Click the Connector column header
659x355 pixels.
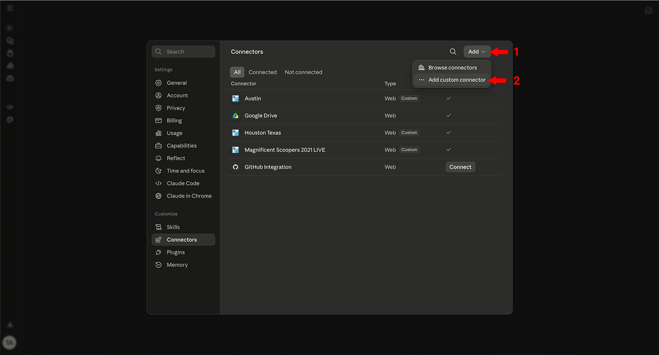click(243, 84)
